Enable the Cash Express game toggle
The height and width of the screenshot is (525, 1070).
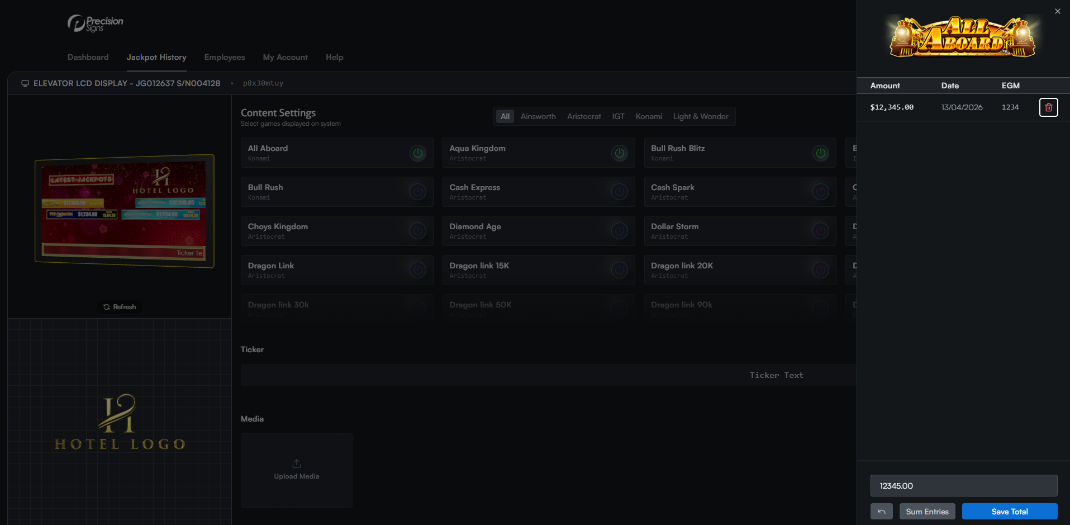point(619,192)
